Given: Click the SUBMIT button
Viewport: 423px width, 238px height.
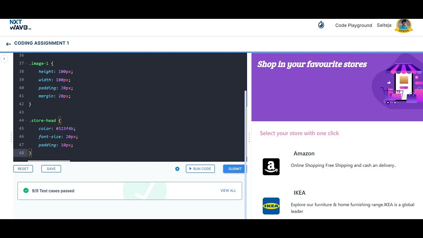Looking at the screenshot, I should pyautogui.click(x=235, y=169).
